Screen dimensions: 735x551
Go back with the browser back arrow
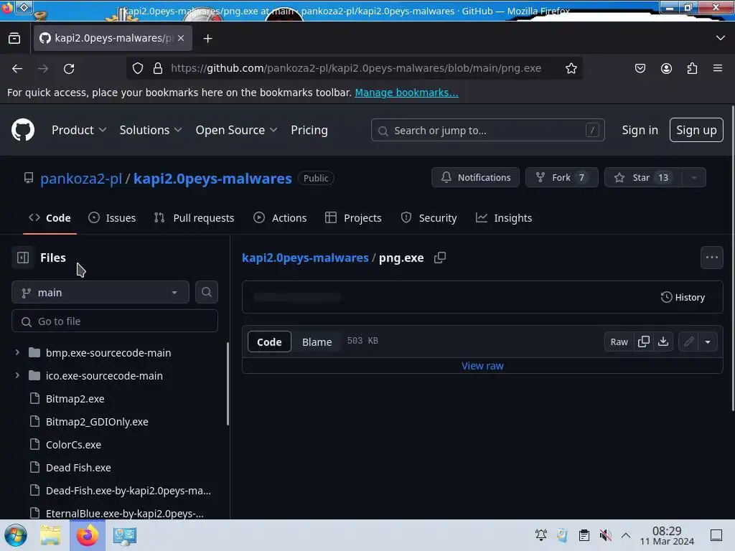pyautogui.click(x=17, y=68)
